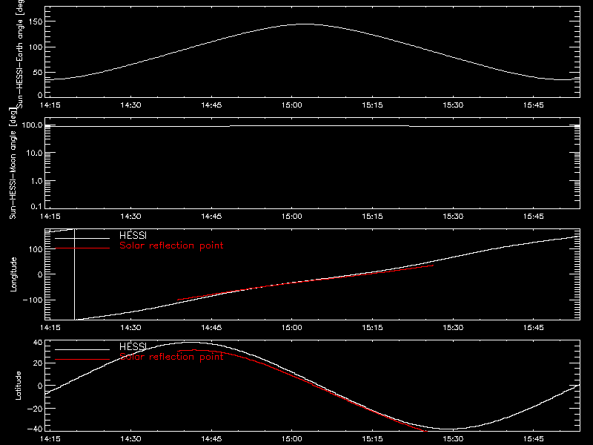The height and width of the screenshot is (445, 593).
Task: Click the 40 tick on the Latitude axis
Action: click(38, 343)
